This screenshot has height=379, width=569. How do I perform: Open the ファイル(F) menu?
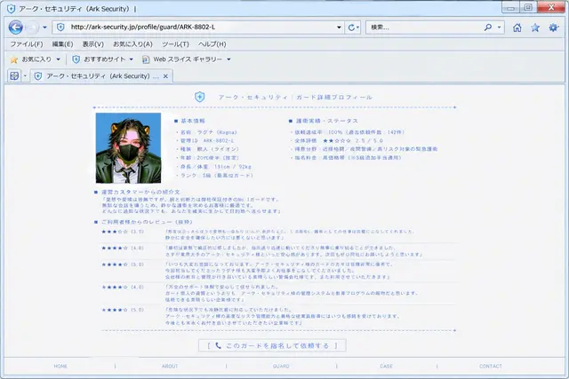pos(26,44)
